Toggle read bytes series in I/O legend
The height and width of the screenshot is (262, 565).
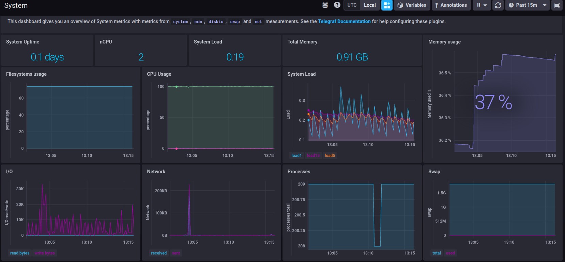pyautogui.click(x=20, y=253)
